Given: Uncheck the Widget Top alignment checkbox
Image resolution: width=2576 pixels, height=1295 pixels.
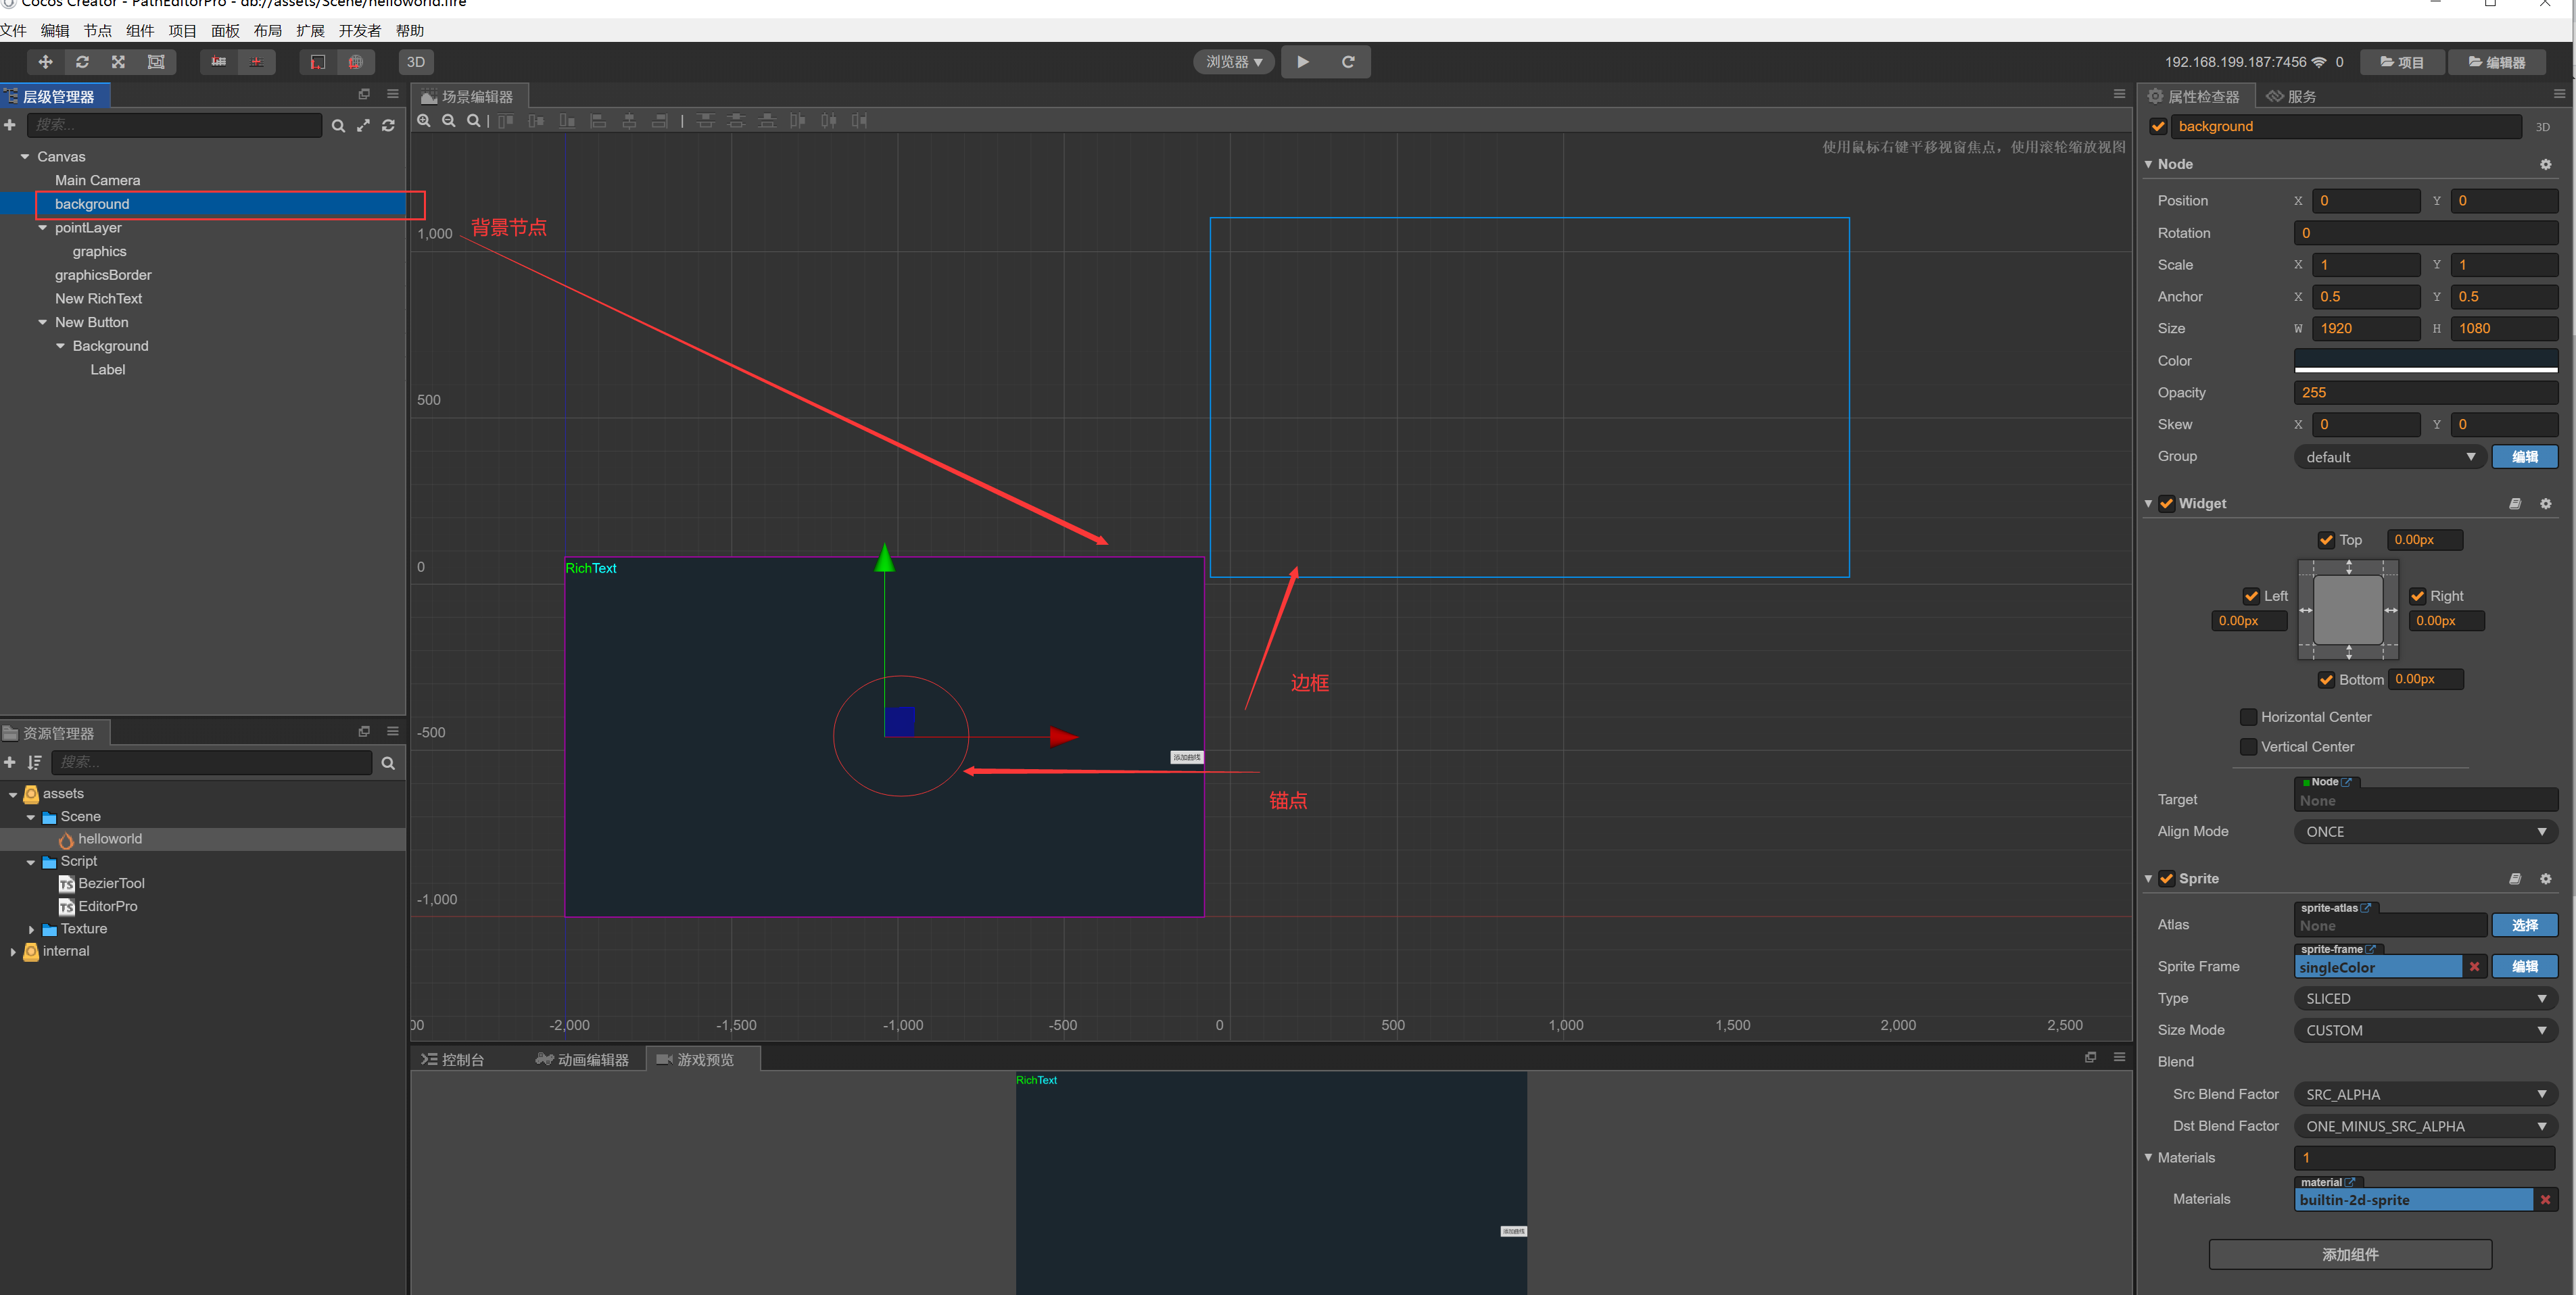Looking at the screenshot, I should 2327,540.
